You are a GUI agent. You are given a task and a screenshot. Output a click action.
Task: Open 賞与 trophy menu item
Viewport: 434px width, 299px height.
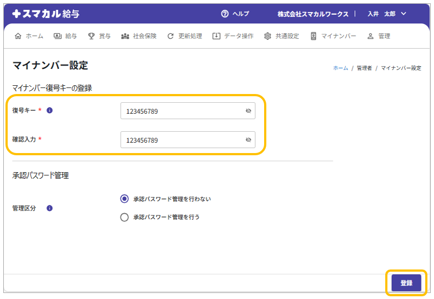99,36
